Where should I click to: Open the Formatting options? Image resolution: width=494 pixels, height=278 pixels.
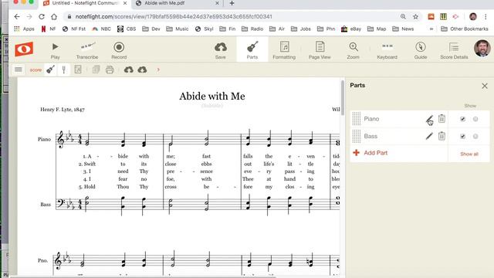coord(284,50)
